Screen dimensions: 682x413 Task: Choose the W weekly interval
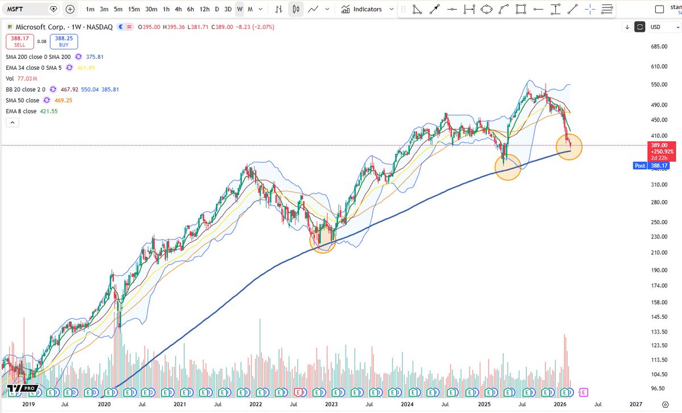click(x=240, y=9)
